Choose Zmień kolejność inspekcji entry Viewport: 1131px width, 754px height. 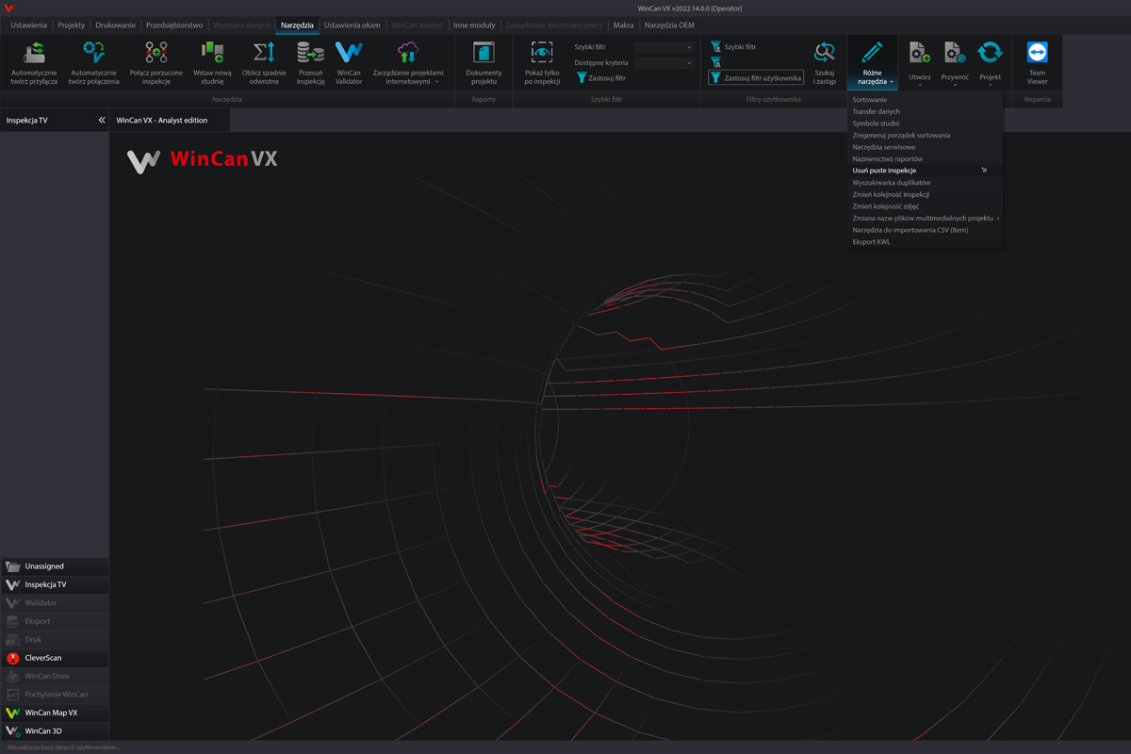point(926,194)
